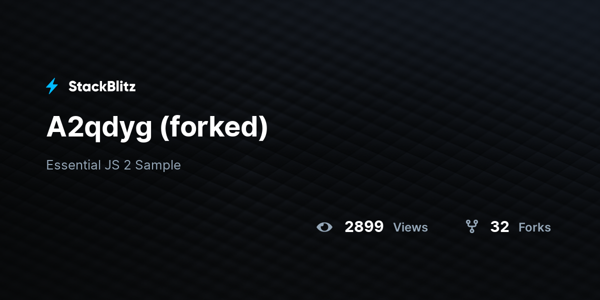Click the fork icon beside 32
This screenshot has width=600, height=300.
point(471,227)
